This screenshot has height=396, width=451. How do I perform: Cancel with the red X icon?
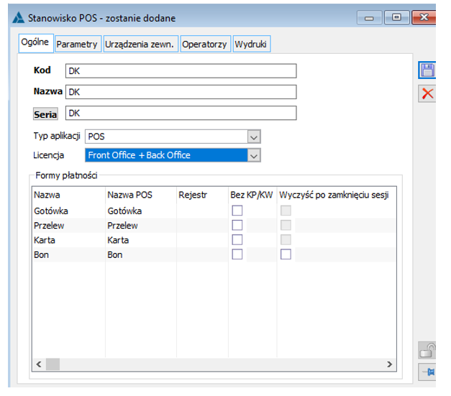point(427,93)
